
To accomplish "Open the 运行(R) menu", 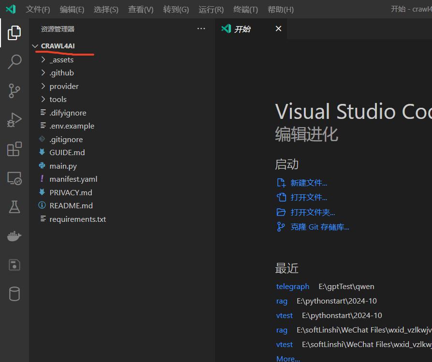I will pos(211,10).
